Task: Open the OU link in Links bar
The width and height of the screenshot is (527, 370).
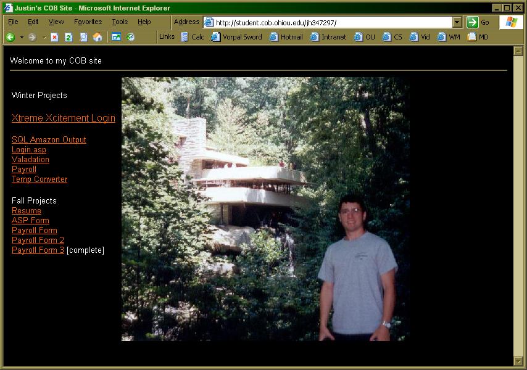Action: point(364,37)
